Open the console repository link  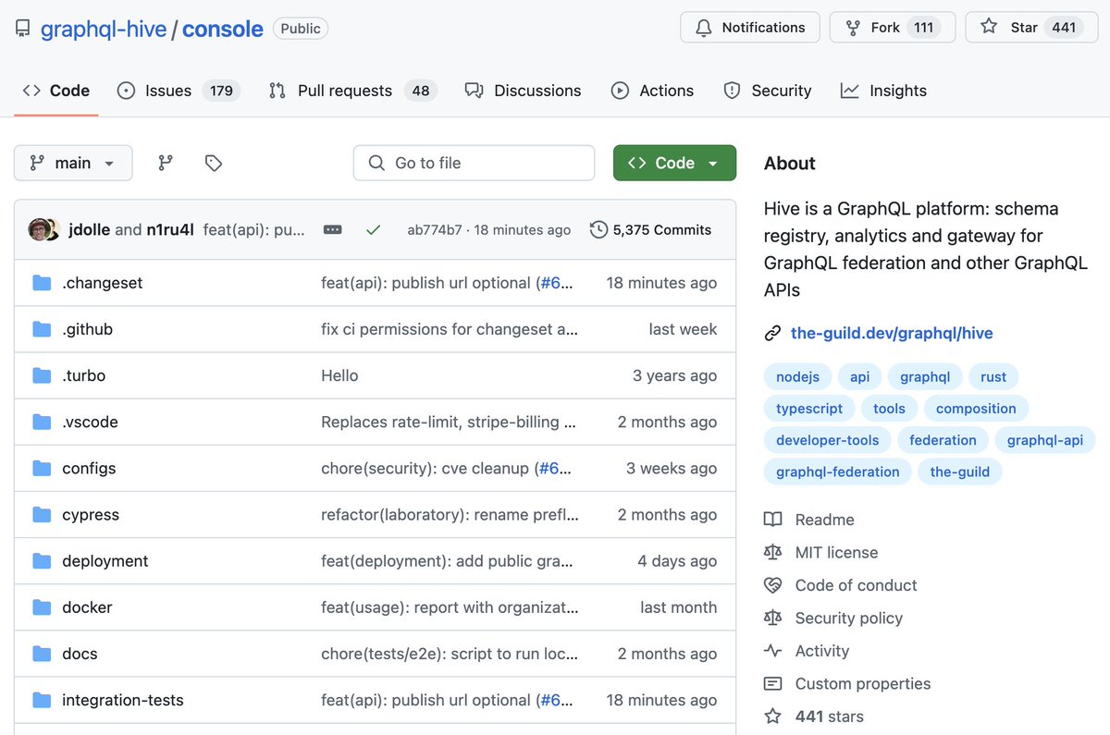223,29
